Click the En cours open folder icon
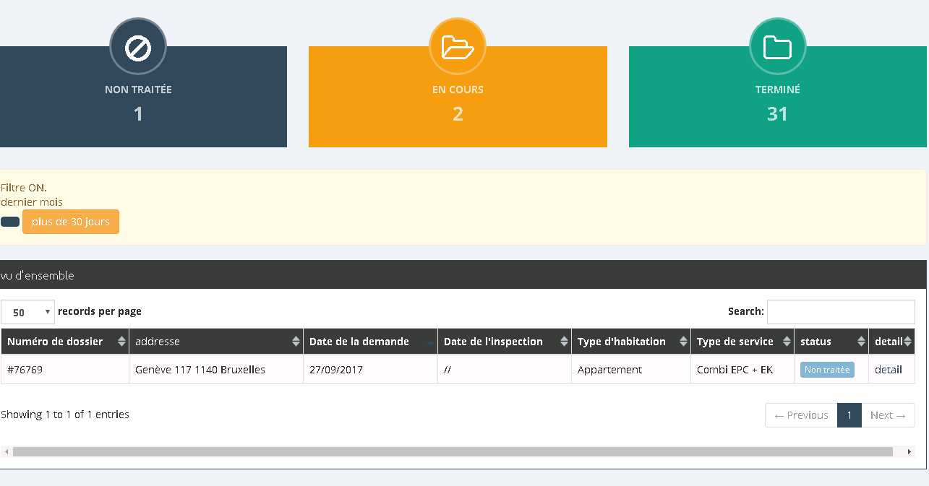Screen dimensions: 929x486 (x=458, y=48)
